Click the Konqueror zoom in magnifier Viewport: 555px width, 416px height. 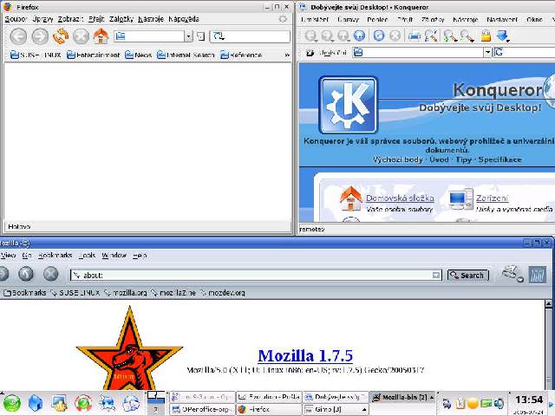(x=450, y=36)
